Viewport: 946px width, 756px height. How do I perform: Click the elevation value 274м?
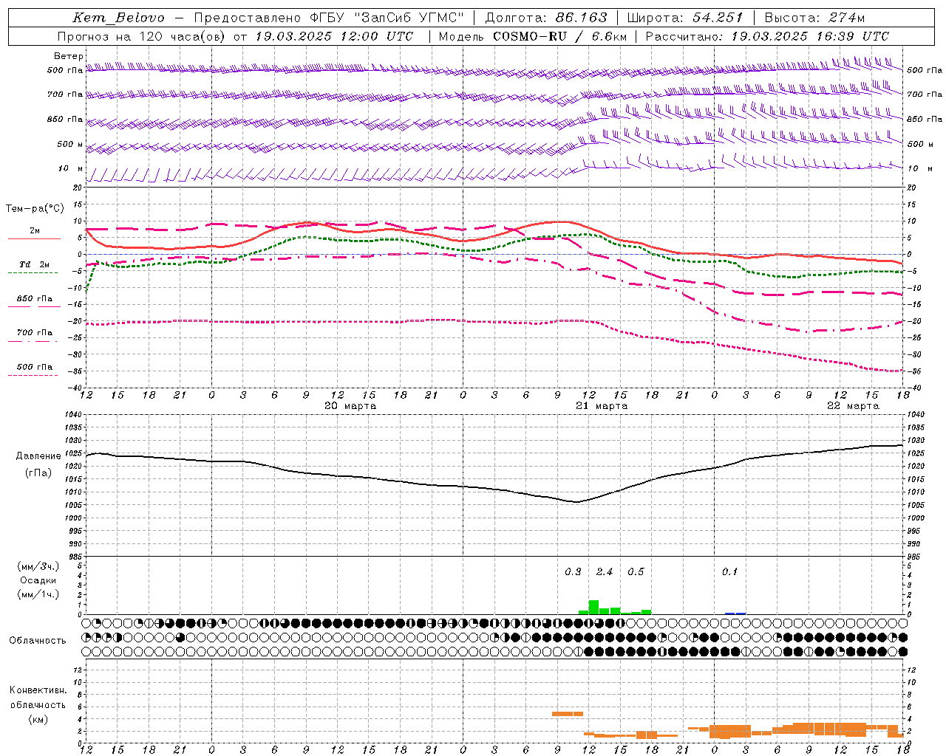point(846,18)
